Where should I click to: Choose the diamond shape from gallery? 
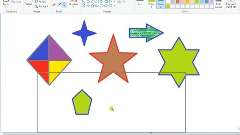[88, 1]
